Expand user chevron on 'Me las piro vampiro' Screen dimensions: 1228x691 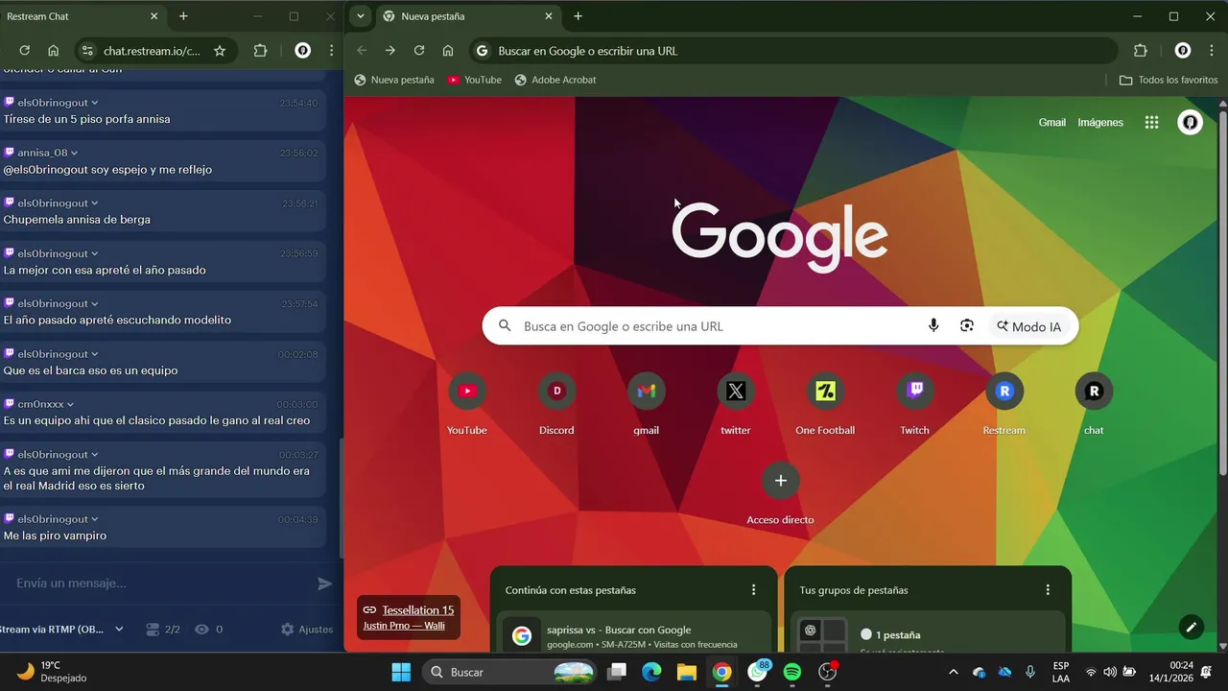click(x=94, y=519)
